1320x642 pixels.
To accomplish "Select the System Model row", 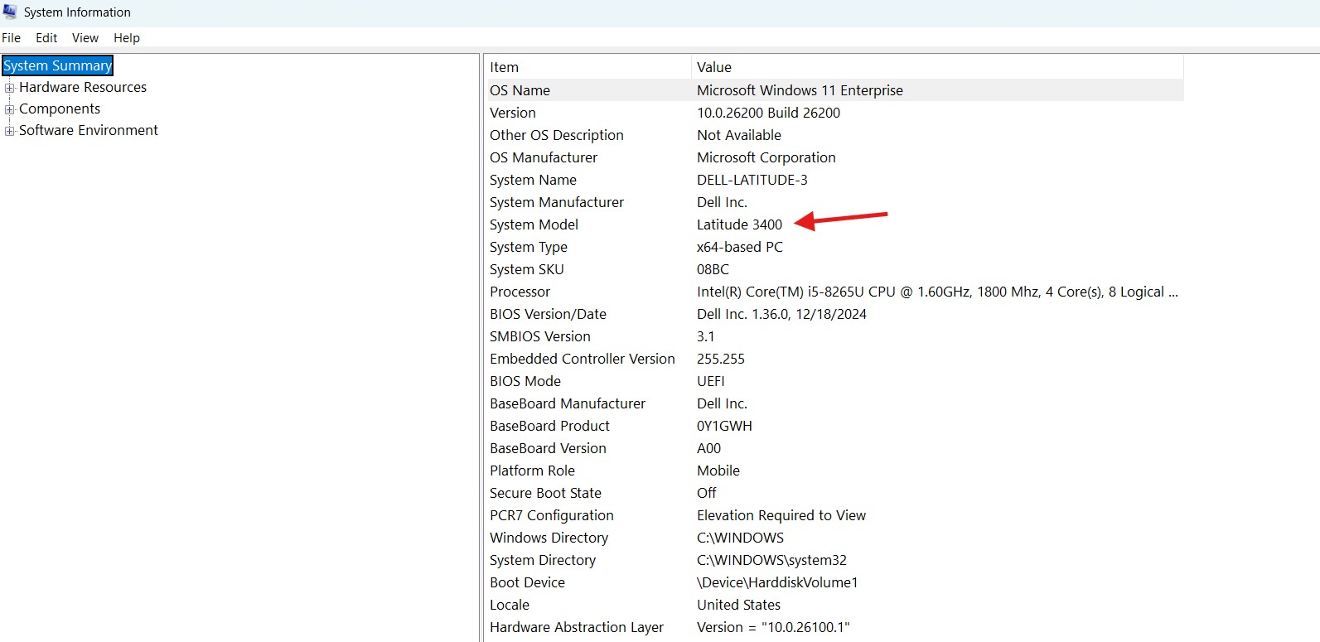I will (834, 224).
